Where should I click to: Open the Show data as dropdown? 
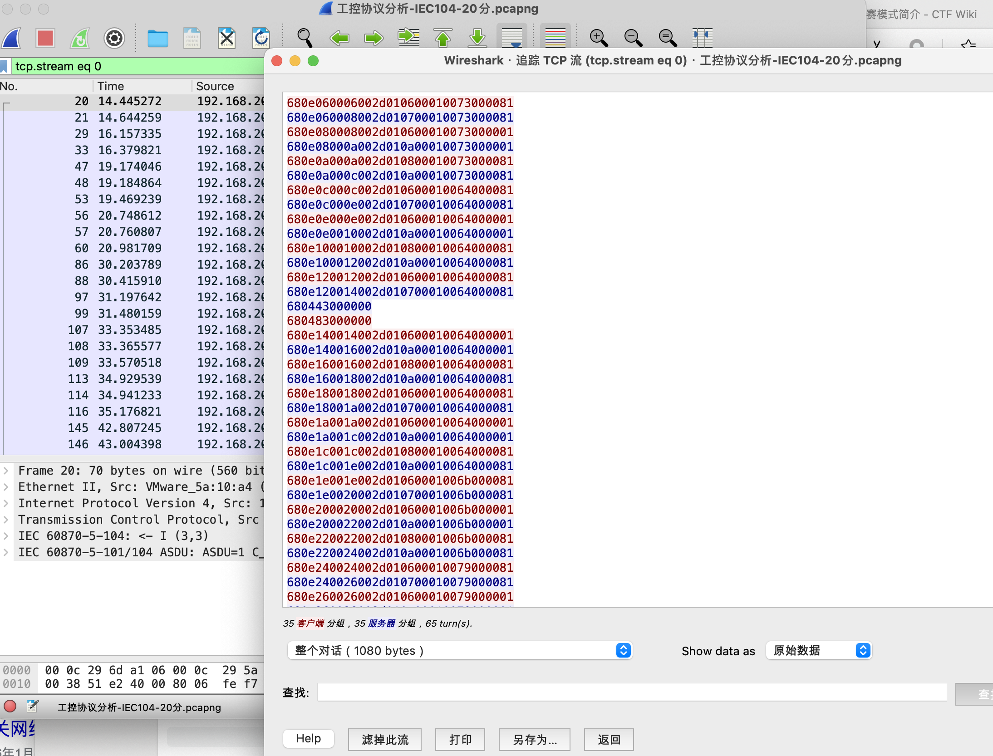[818, 651]
